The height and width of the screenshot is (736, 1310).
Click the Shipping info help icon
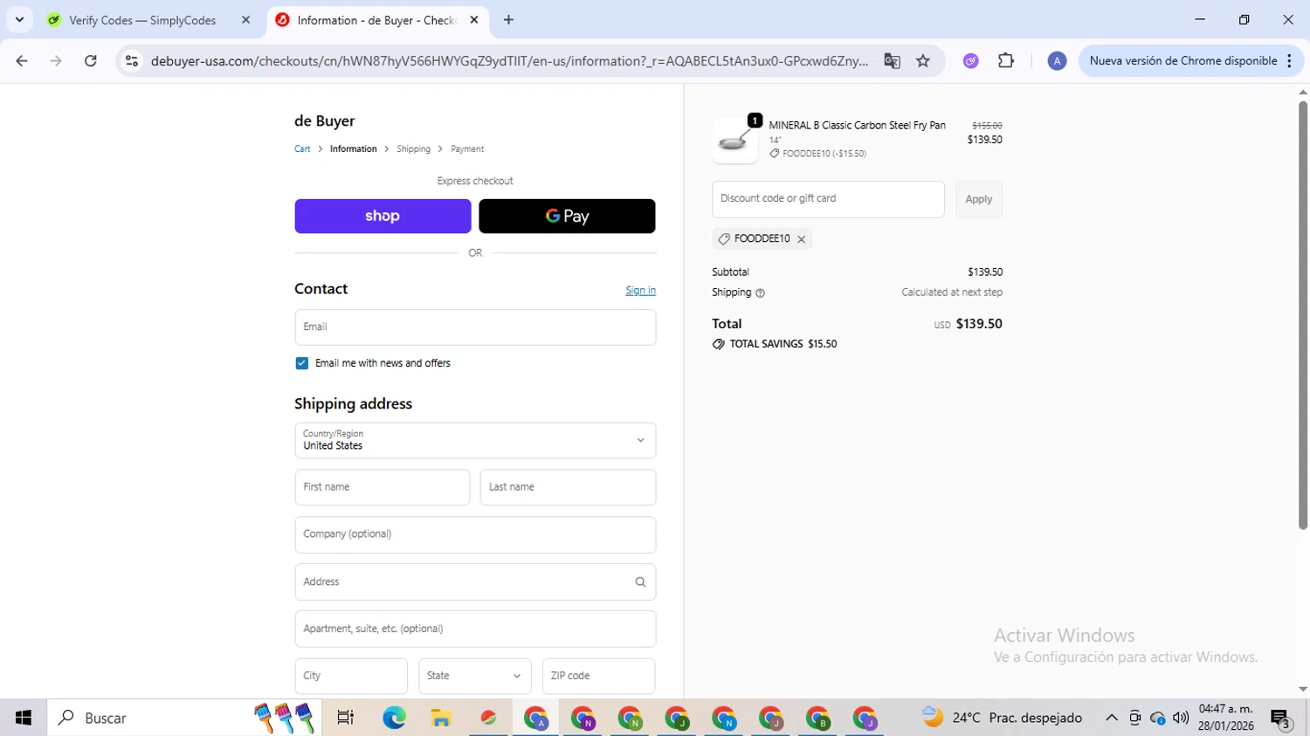[760, 293]
